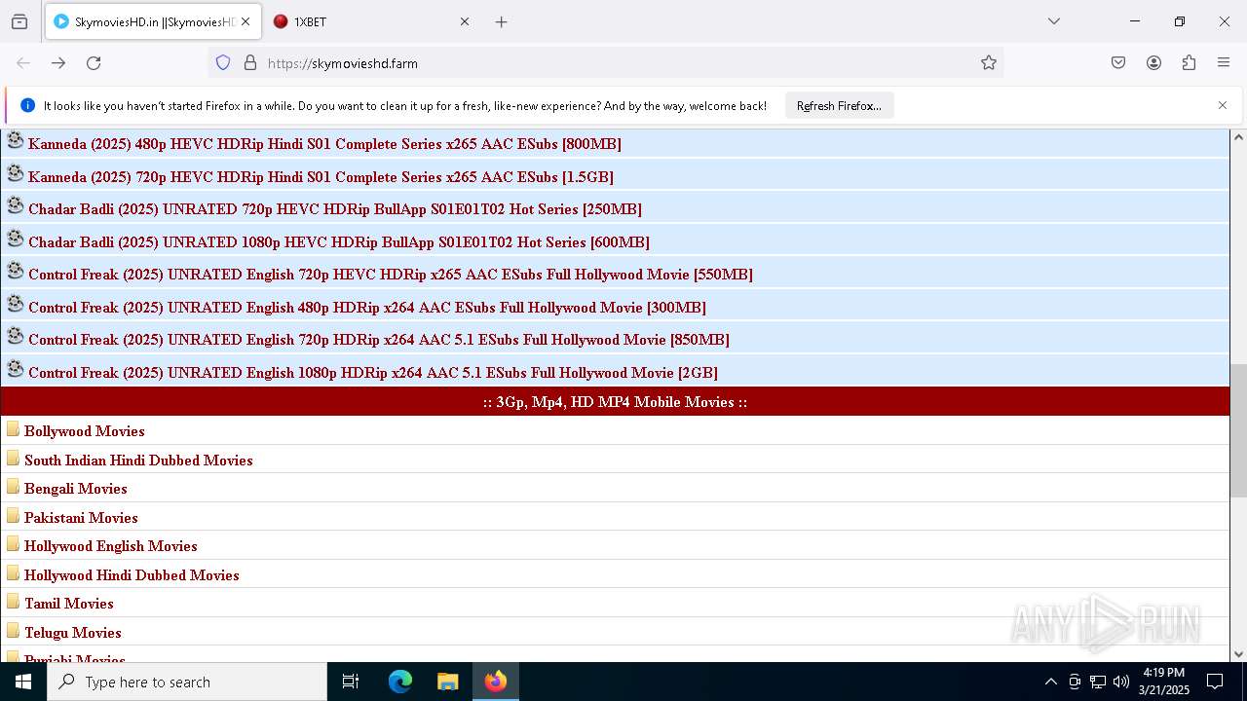
Task: Open Hollywood English Movies category
Action: pos(111,546)
